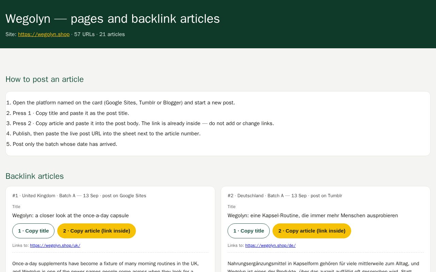
Task: Open the wegolyn.shop/de/ link
Action: (270, 245)
